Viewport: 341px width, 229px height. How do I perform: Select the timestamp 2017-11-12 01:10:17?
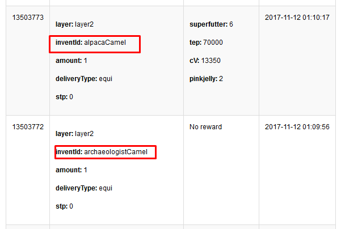pyautogui.click(x=297, y=18)
